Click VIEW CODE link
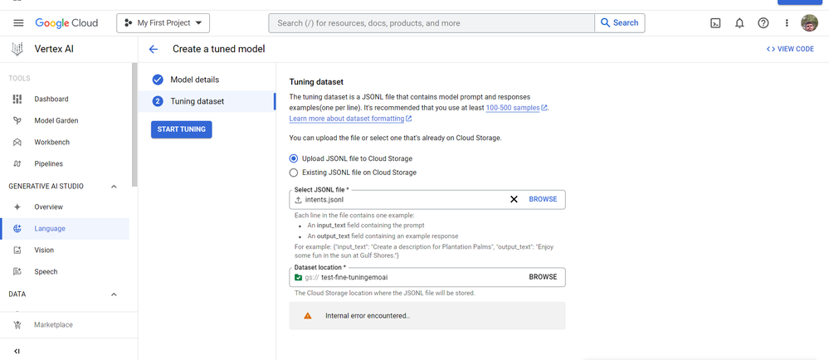 [x=790, y=49]
